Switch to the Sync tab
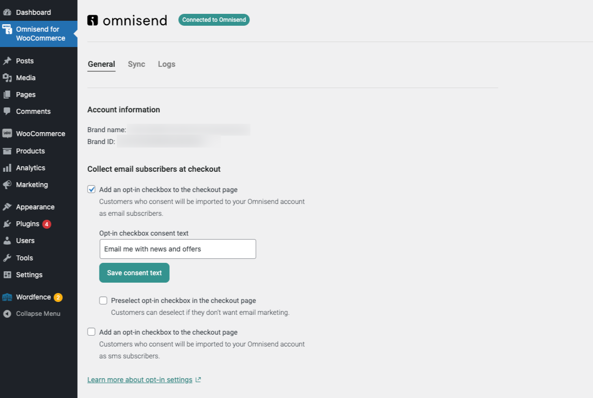Image resolution: width=593 pixels, height=398 pixels. click(136, 64)
